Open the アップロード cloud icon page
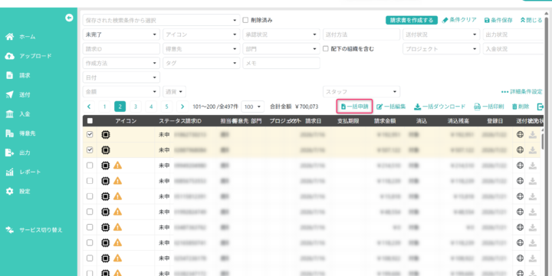The image size is (552, 276). [28, 56]
